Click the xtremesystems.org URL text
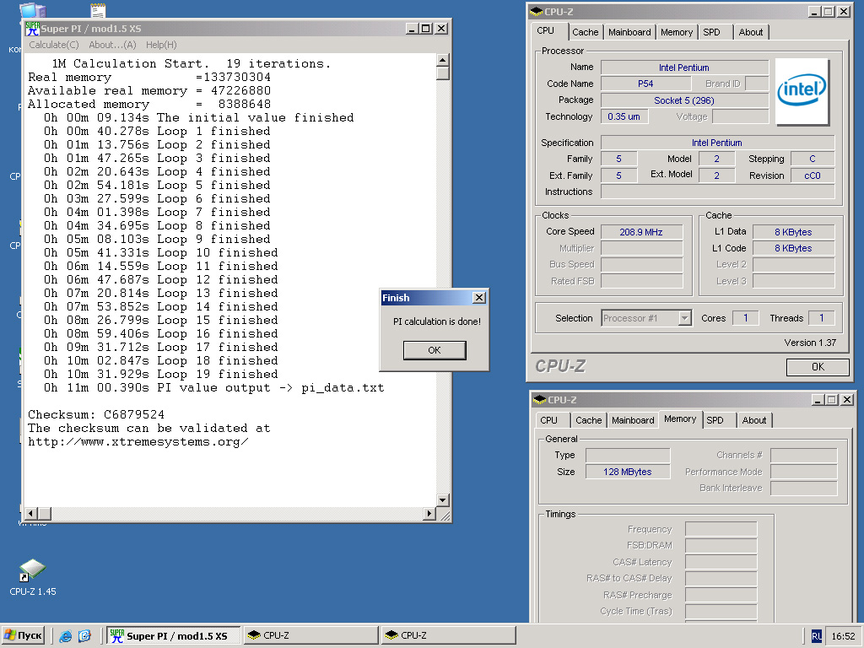This screenshot has height=648, width=864. tap(138, 442)
